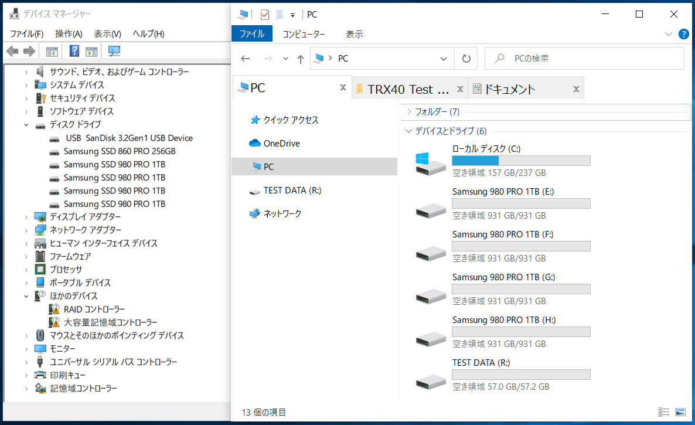
Task: Close the TRX40 Test tab
Action: 460,89
